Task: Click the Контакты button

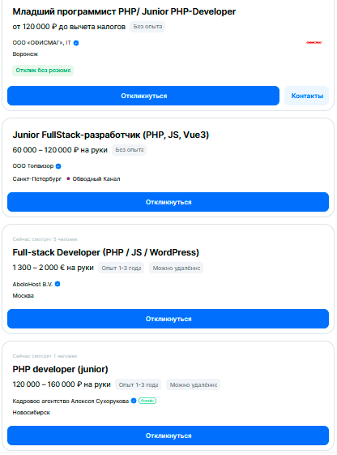Action: click(307, 96)
